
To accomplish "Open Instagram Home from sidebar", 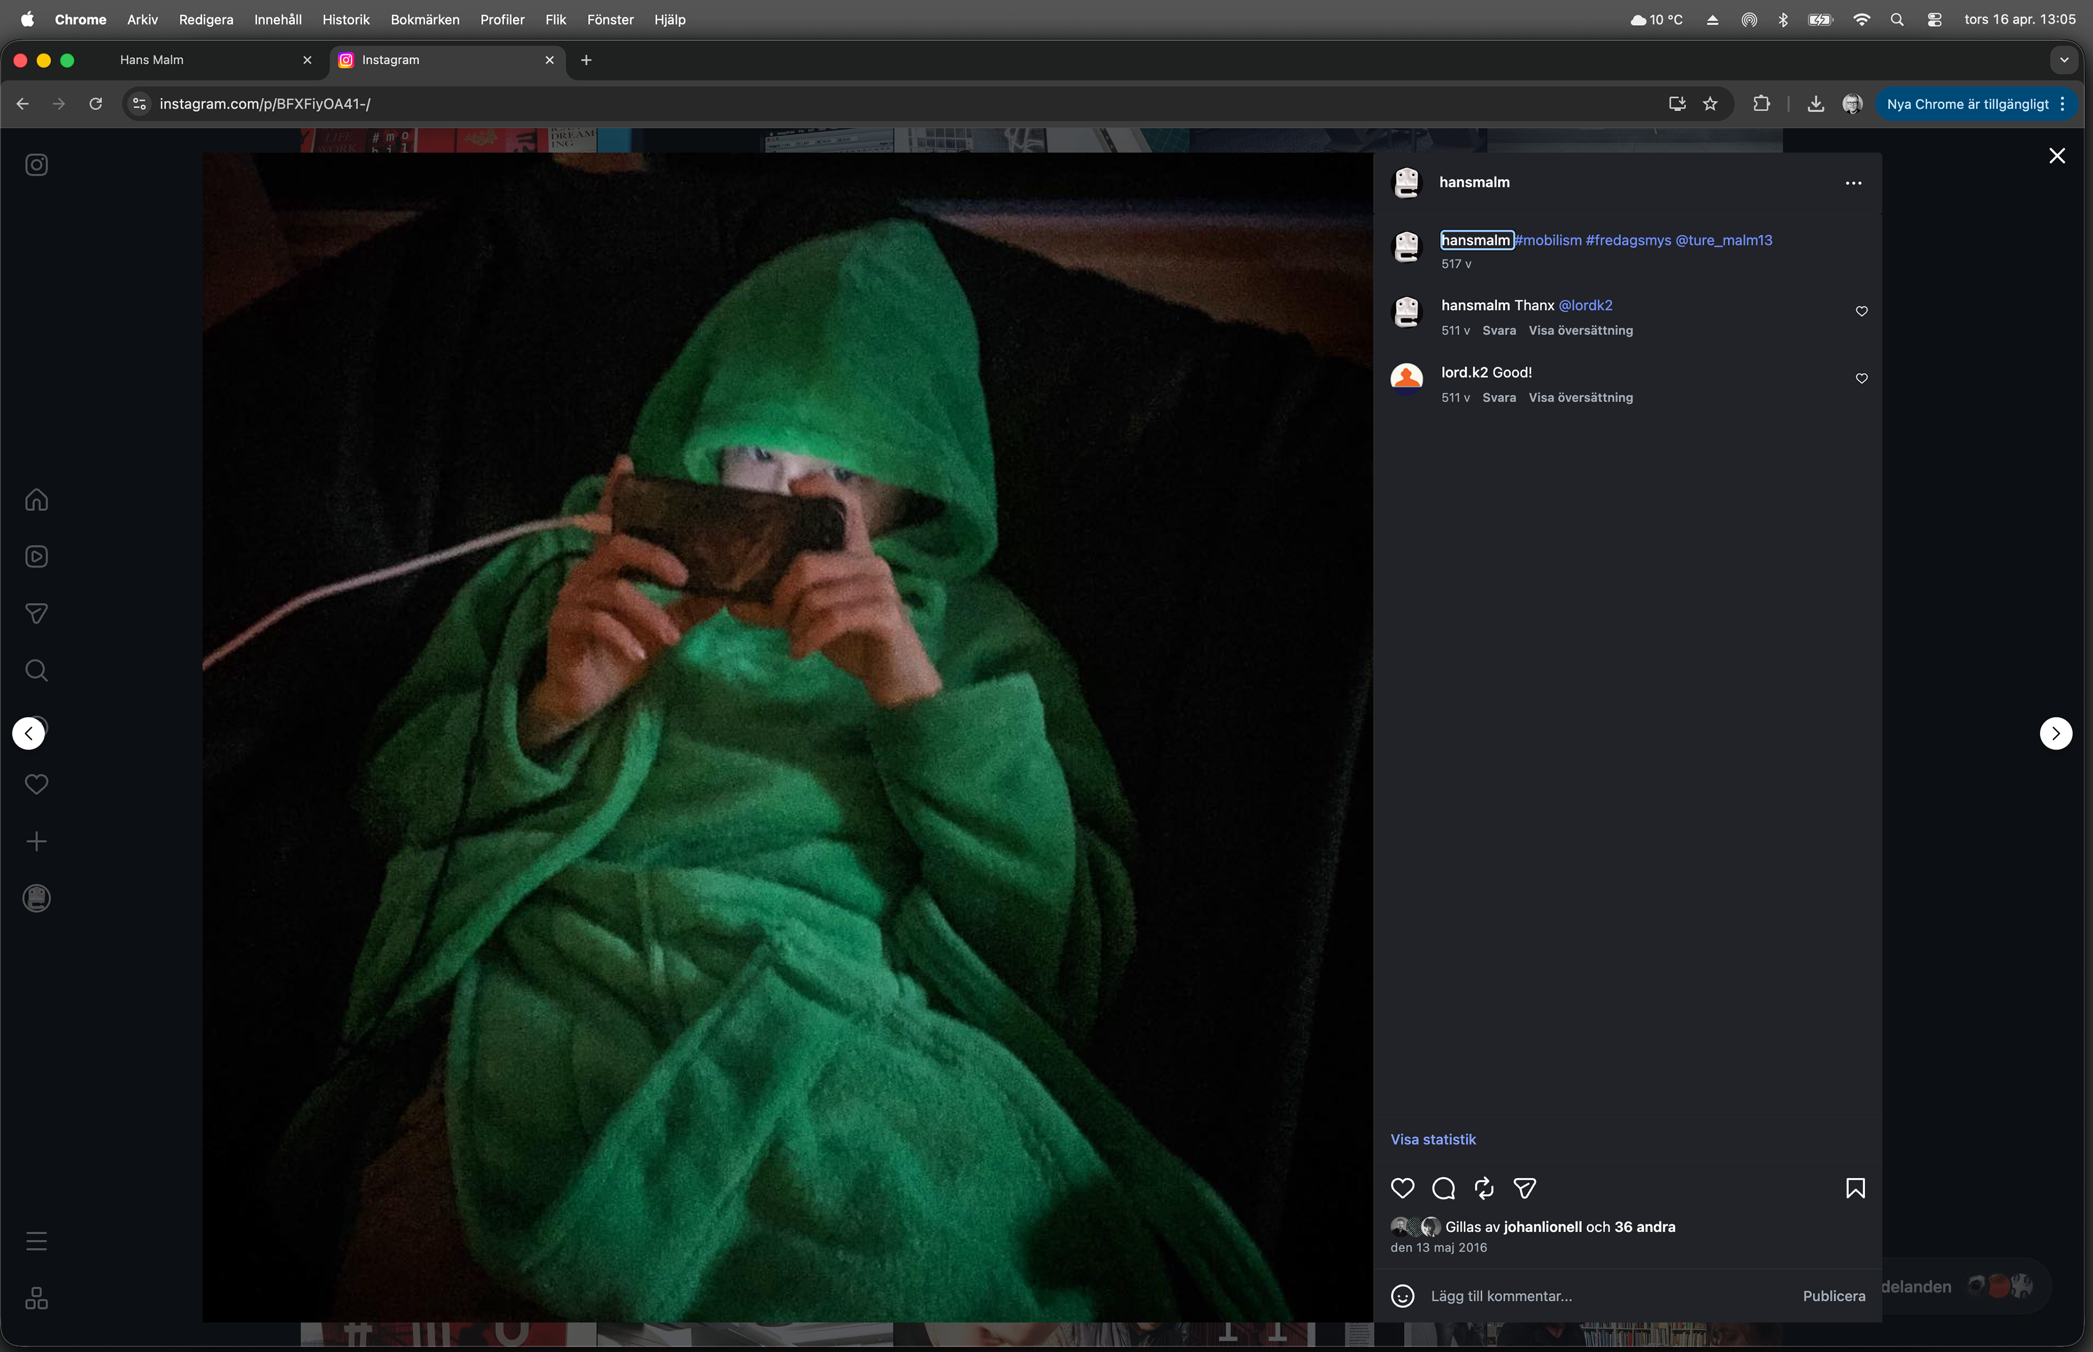I will (x=36, y=500).
